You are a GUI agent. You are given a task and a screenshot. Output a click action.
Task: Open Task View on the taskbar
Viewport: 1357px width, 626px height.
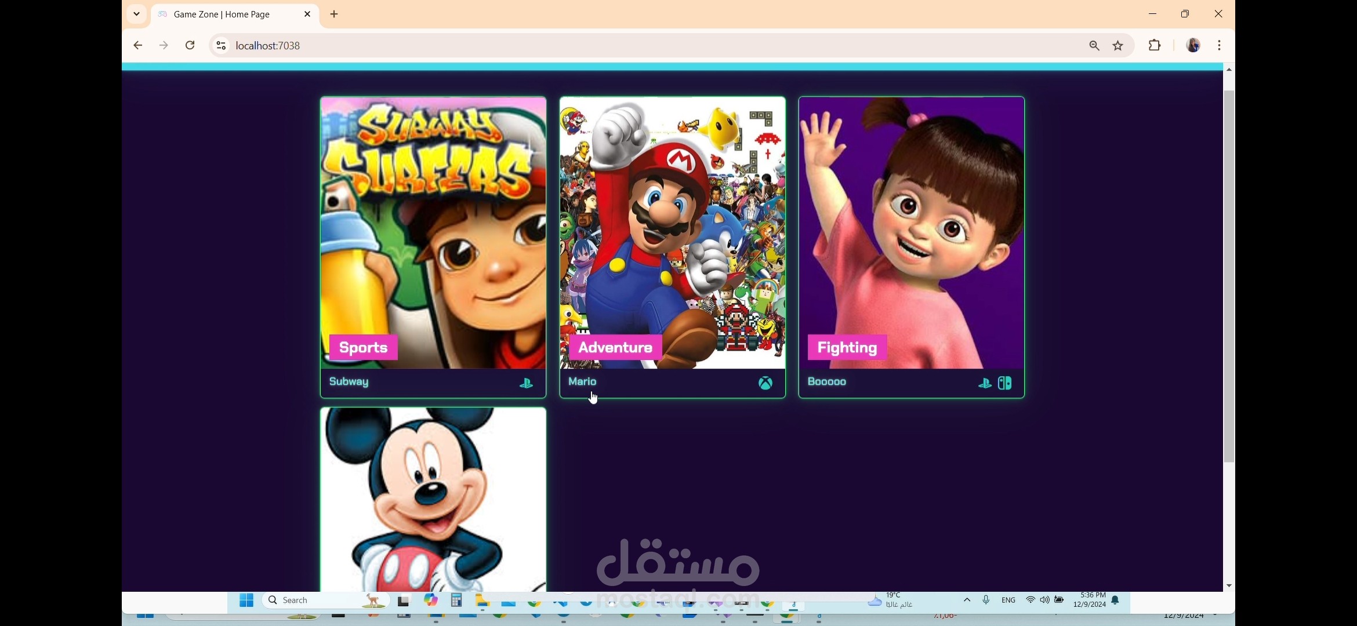click(x=403, y=601)
